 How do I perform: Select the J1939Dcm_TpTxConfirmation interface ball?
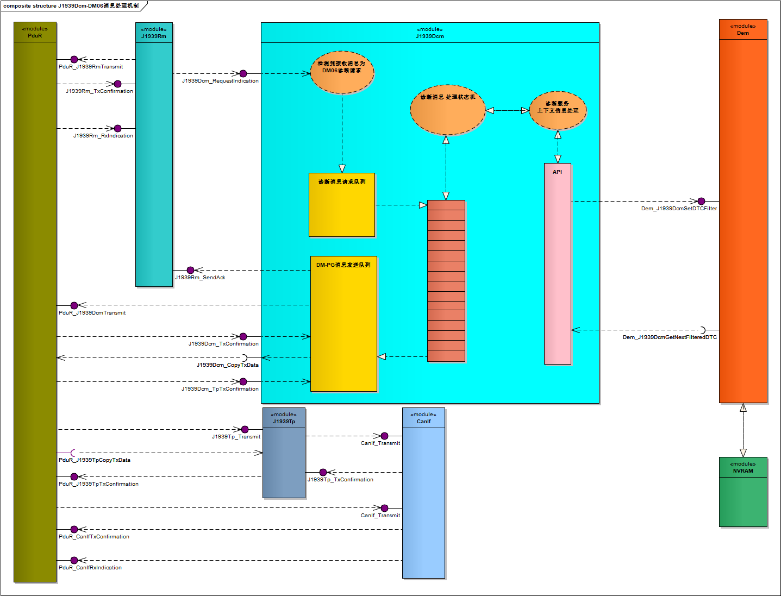243,381
